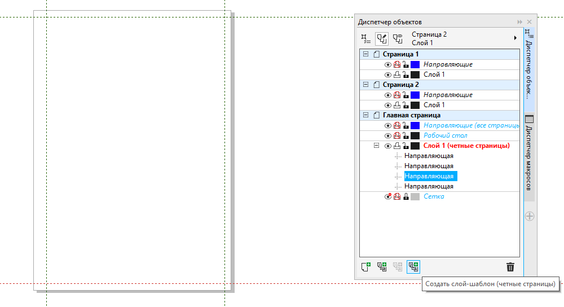Toggle eye icon of Рабочий стол layer

point(388,135)
